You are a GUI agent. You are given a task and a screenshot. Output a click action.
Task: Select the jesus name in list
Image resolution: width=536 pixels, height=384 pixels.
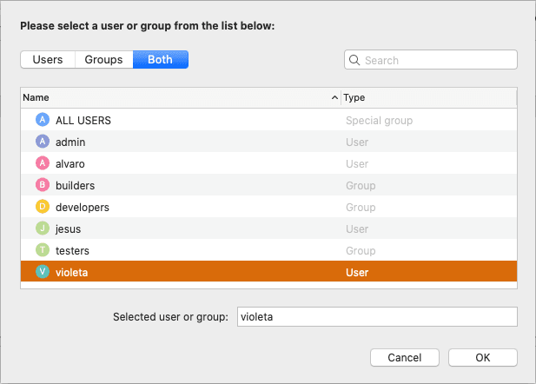pyautogui.click(x=69, y=228)
